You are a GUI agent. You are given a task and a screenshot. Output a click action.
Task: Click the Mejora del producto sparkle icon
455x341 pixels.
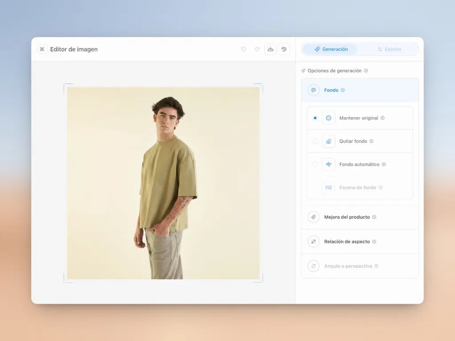pyautogui.click(x=313, y=217)
